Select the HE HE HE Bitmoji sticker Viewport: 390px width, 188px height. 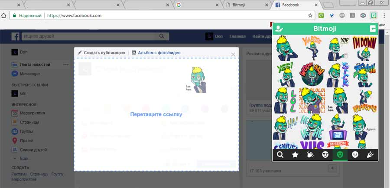312,127
